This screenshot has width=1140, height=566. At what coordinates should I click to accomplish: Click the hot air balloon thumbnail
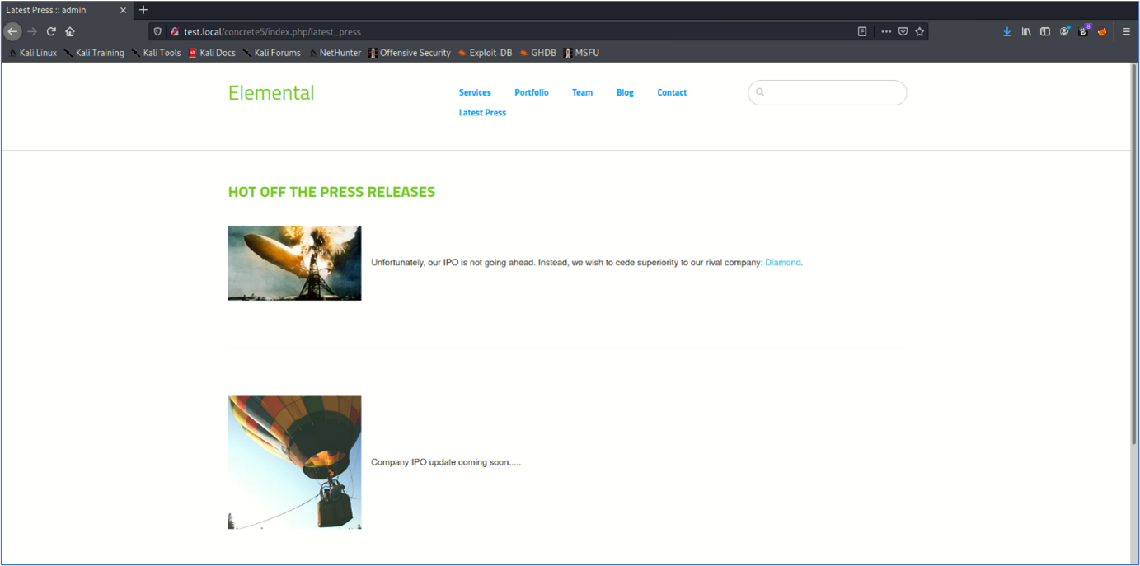click(x=294, y=462)
